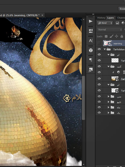Screen dimensions: 125x167
Task: Expand the بک group
Action: (108, 113)
